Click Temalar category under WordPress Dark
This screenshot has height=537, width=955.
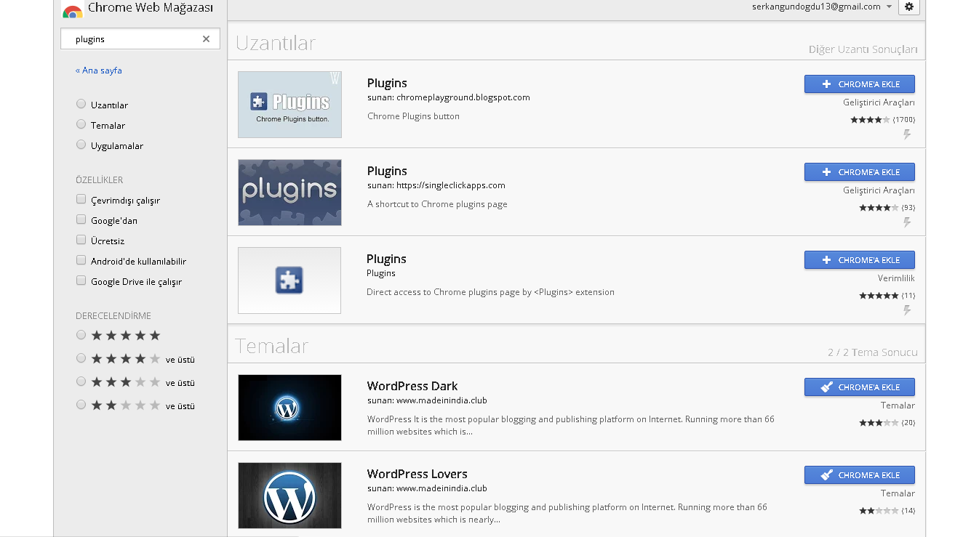(898, 405)
